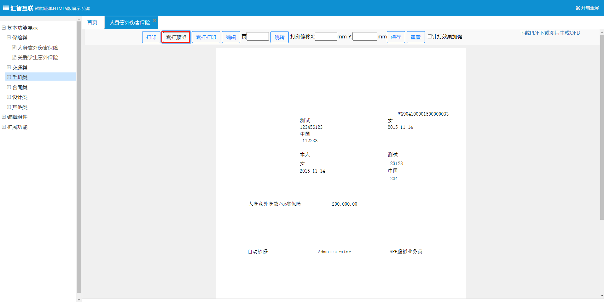Image resolution: width=604 pixels, height=302 pixels.
Task: Focus the page number input field
Action: [x=258, y=37]
